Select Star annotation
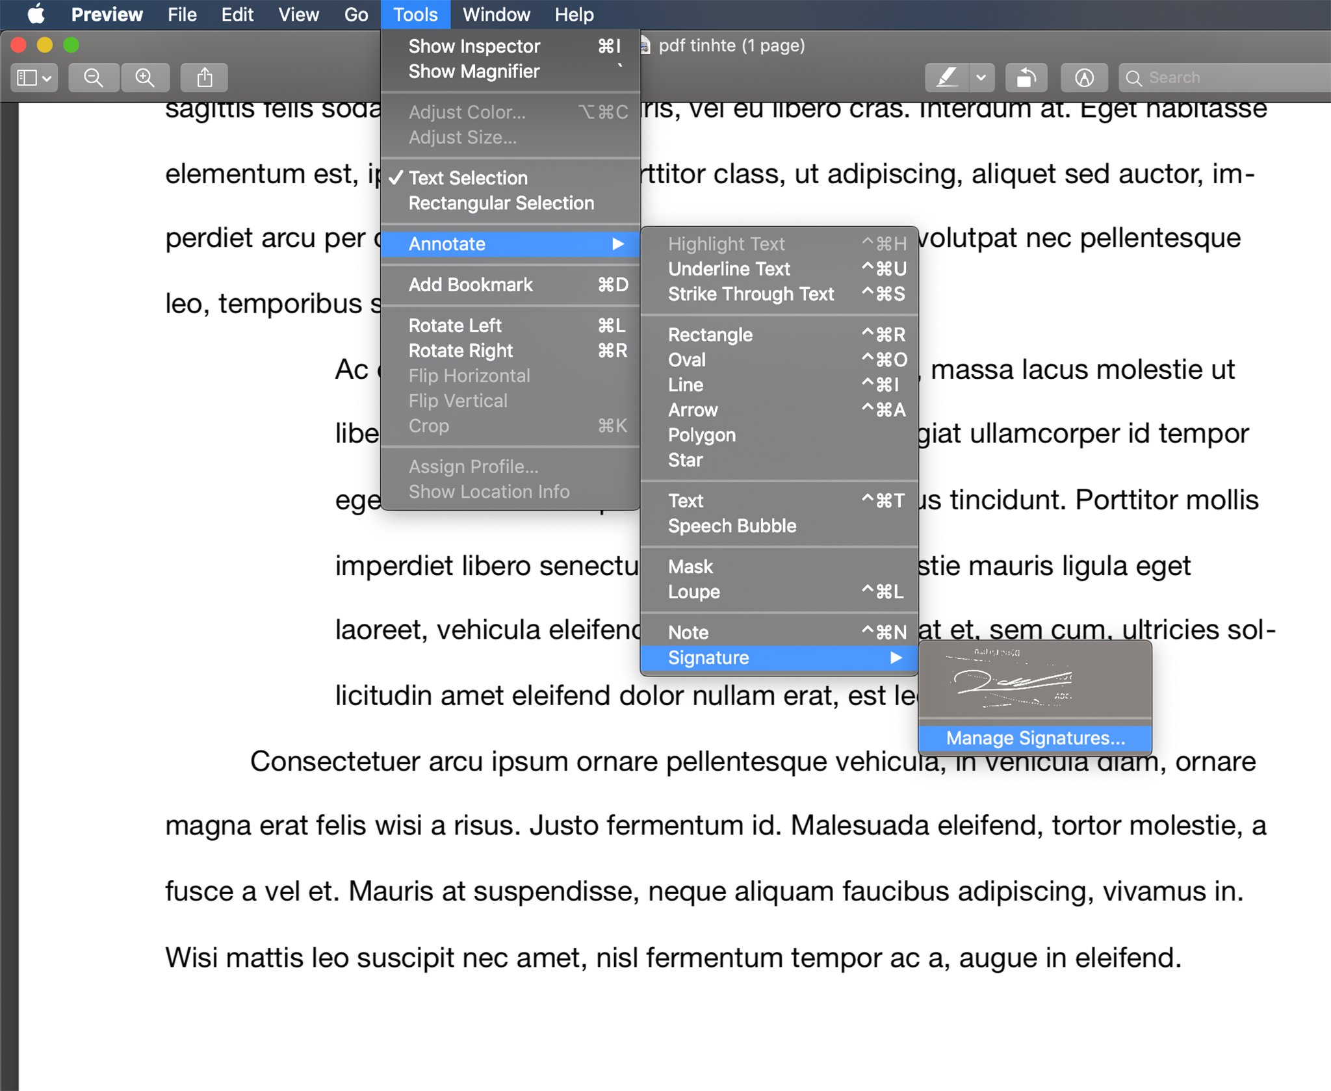The width and height of the screenshot is (1331, 1091). click(x=779, y=460)
